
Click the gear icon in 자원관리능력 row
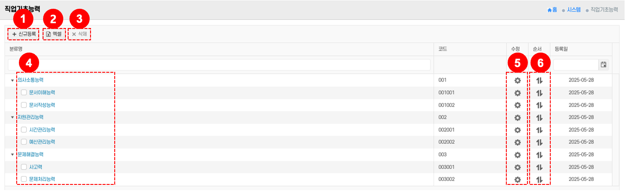(x=517, y=117)
